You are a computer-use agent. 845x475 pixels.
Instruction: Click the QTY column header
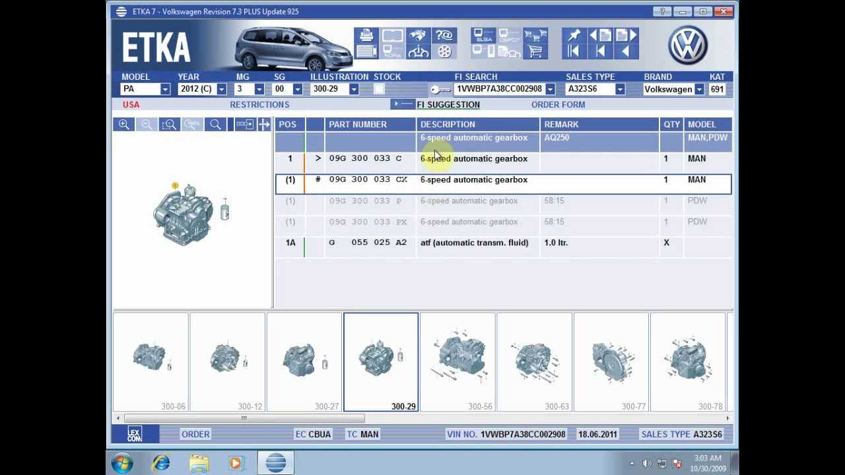coord(671,124)
